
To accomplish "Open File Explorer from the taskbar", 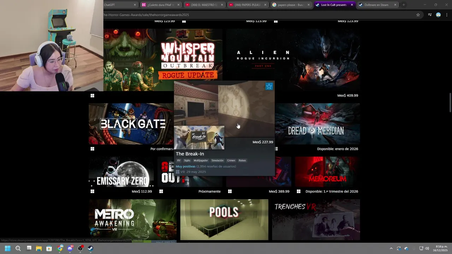I will pos(39,248).
